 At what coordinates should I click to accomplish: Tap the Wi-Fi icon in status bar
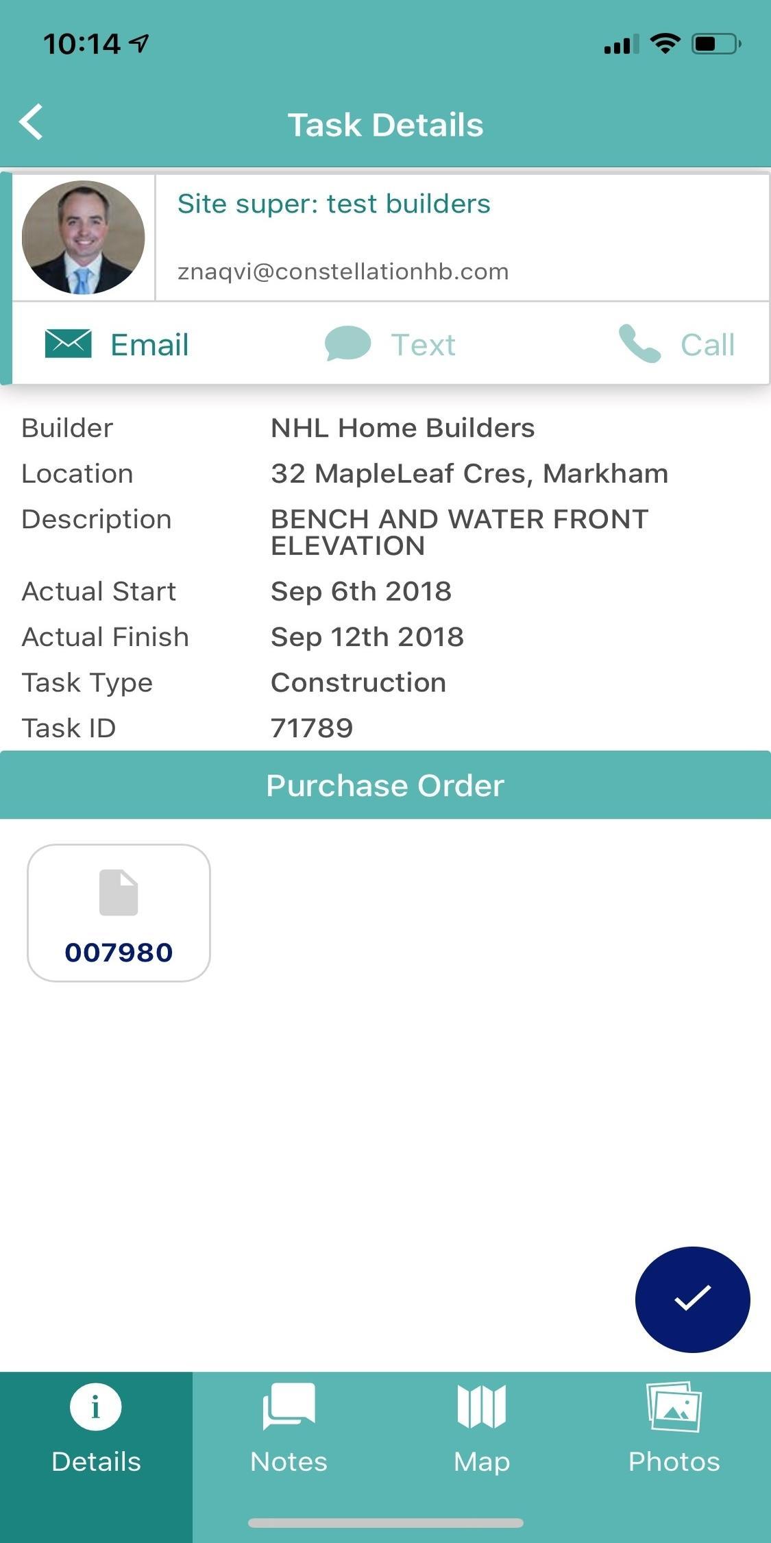coord(664,44)
